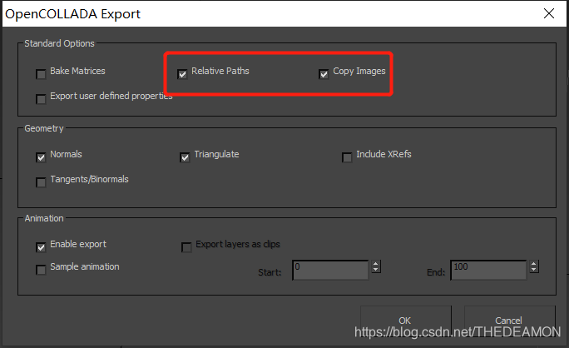Enable the Tangents/Binormals checkbox
The height and width of the screenshot is (348, 569).
[41, 182]
